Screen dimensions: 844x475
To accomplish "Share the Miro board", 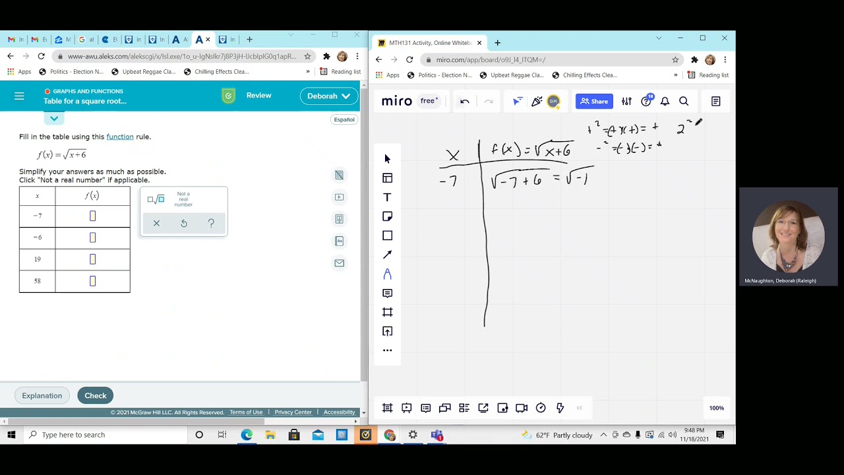I will click(x=594, y=102).
